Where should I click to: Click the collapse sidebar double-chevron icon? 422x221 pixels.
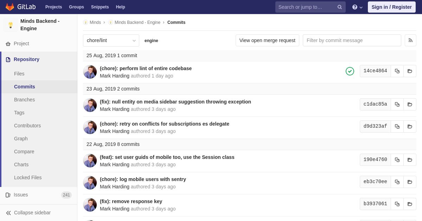(x=8, y=213)
